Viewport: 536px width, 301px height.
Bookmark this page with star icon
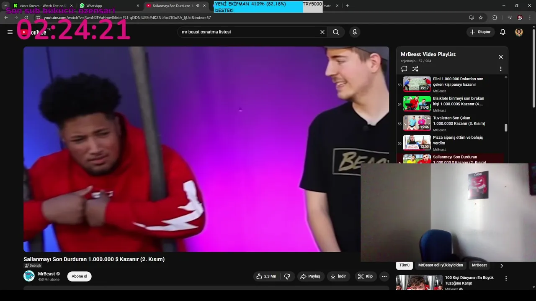point(481,18)
